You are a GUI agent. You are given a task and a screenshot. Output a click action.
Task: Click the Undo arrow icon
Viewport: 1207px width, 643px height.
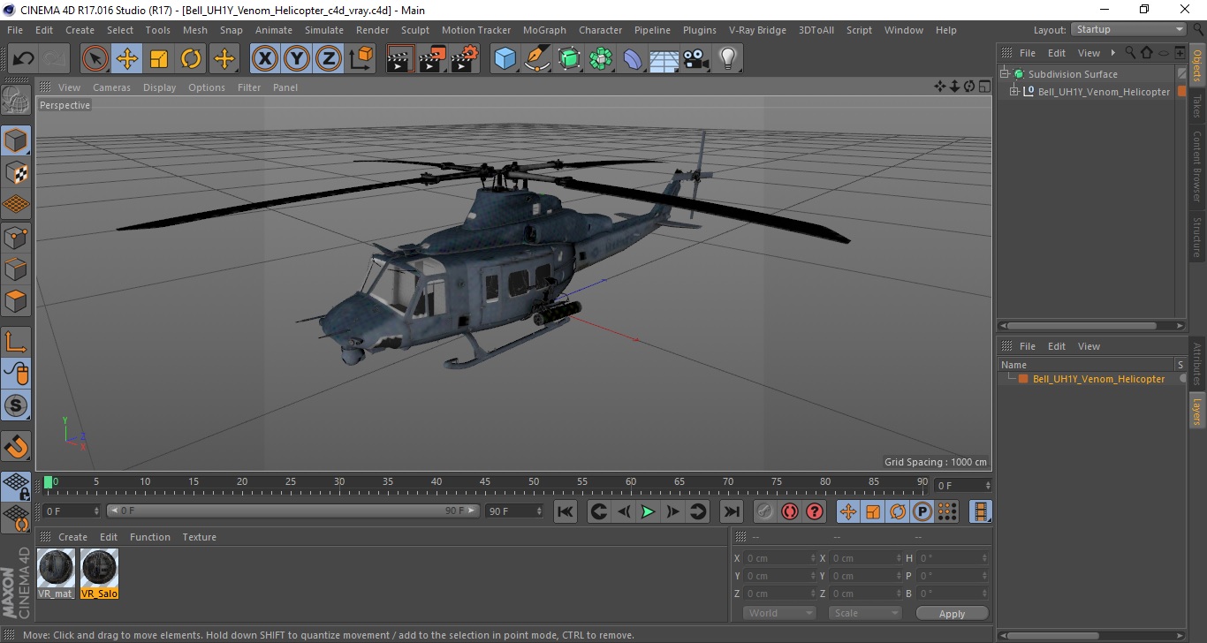(24, 59)
